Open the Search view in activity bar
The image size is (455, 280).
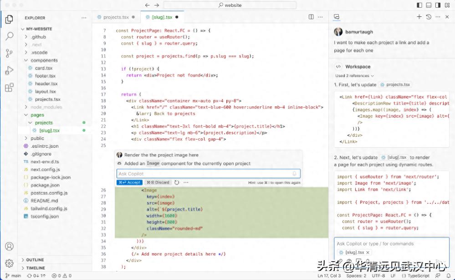(9, 36)
